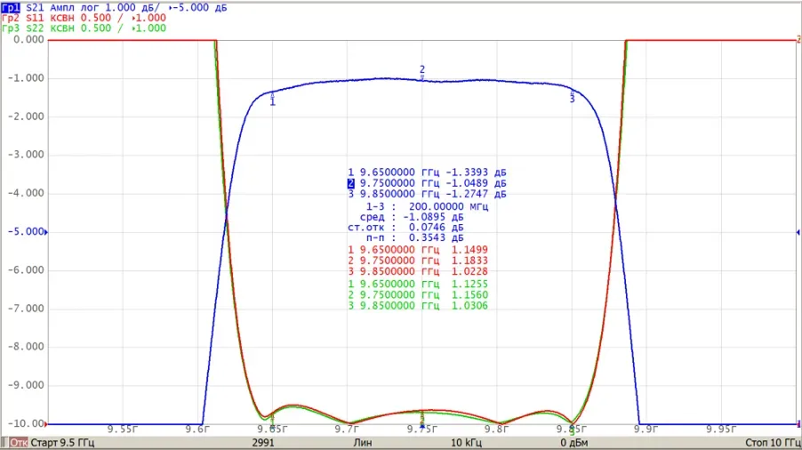Select red marker 1 readout 1.1499
Viewport: 802px width, 450px height.
point(418,250)
